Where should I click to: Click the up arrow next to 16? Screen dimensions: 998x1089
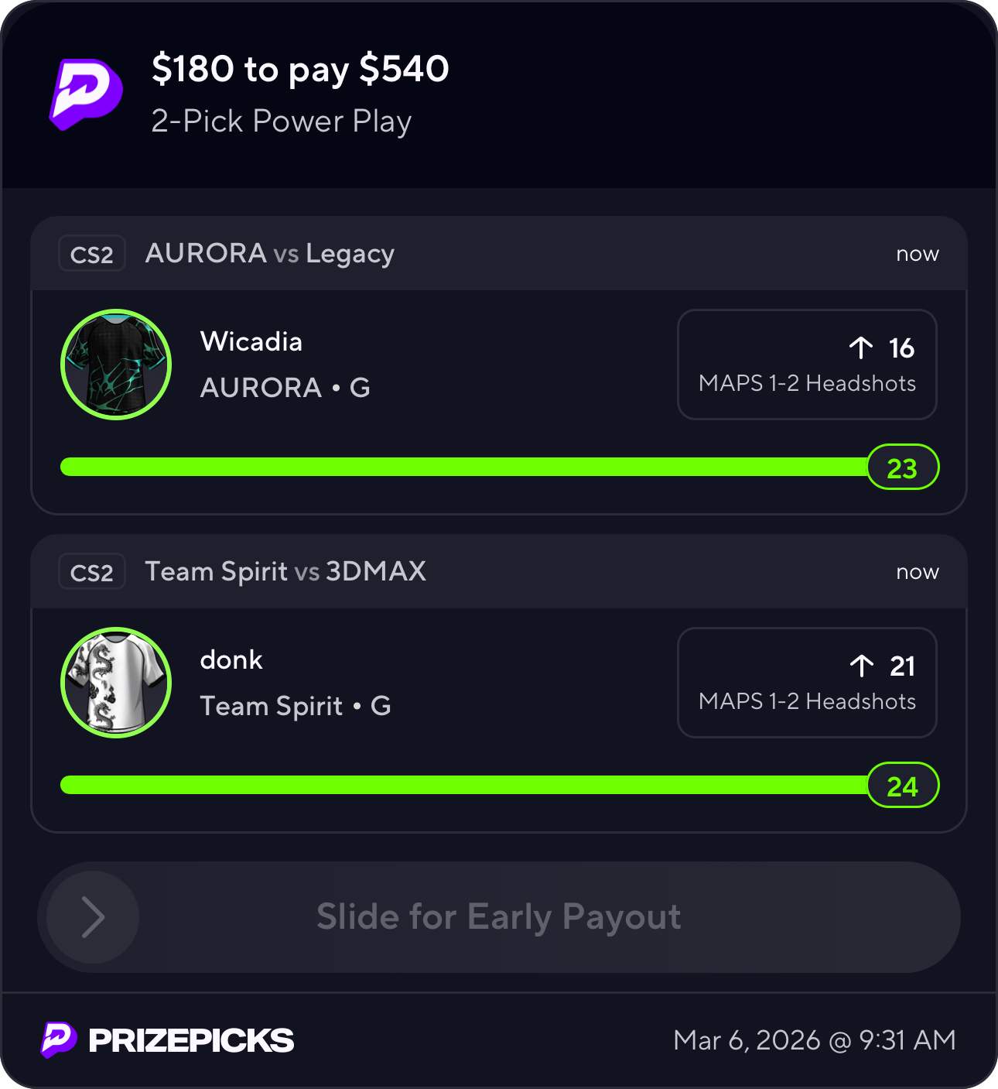point(860,348)
